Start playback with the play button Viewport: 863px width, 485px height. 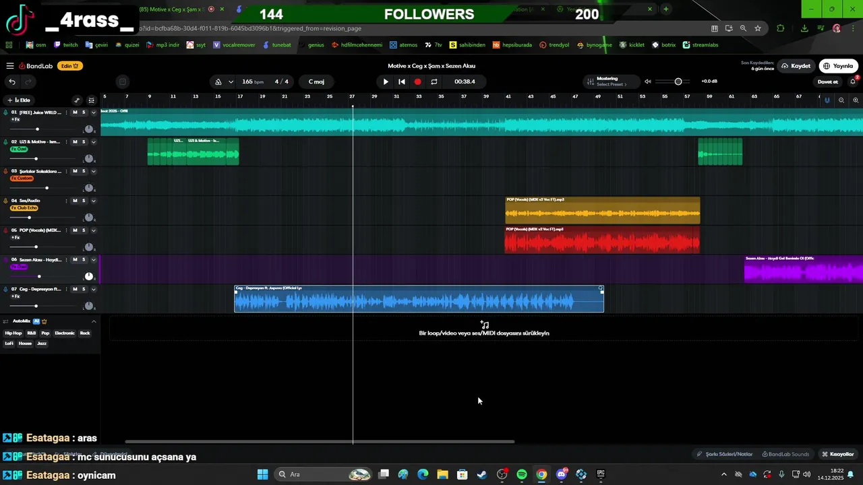[386, 82]
